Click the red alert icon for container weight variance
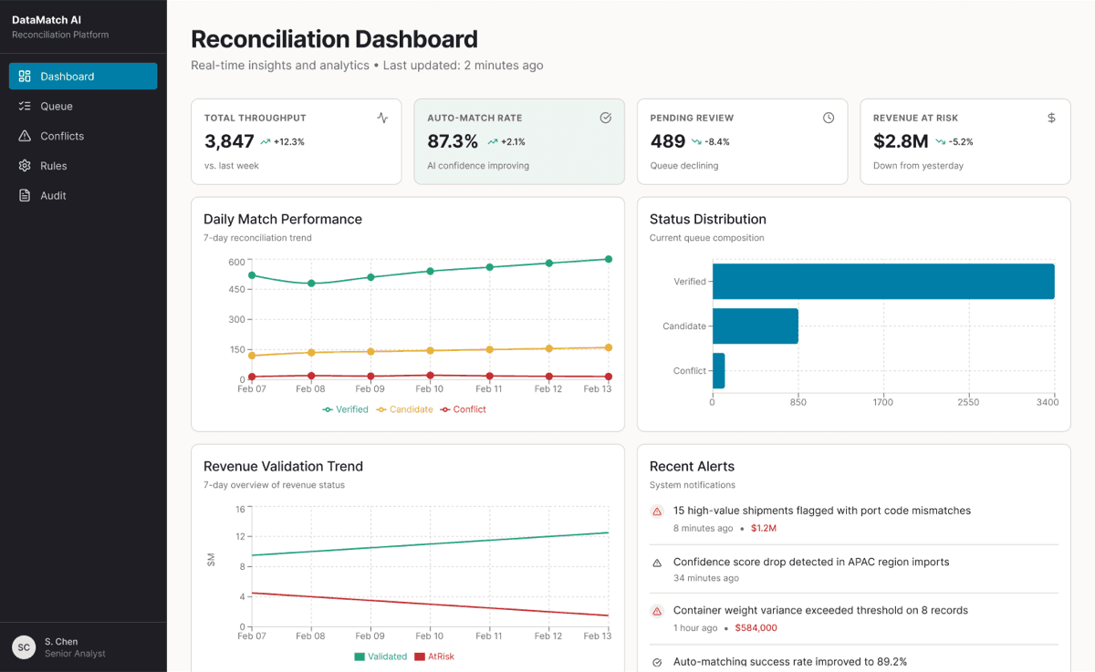 [657, 611]
